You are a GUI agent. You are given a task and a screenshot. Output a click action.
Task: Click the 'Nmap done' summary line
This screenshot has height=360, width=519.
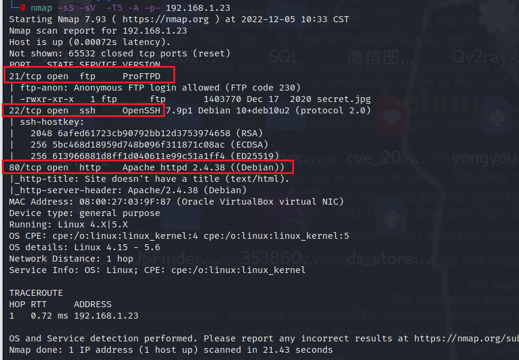point(171,350)
